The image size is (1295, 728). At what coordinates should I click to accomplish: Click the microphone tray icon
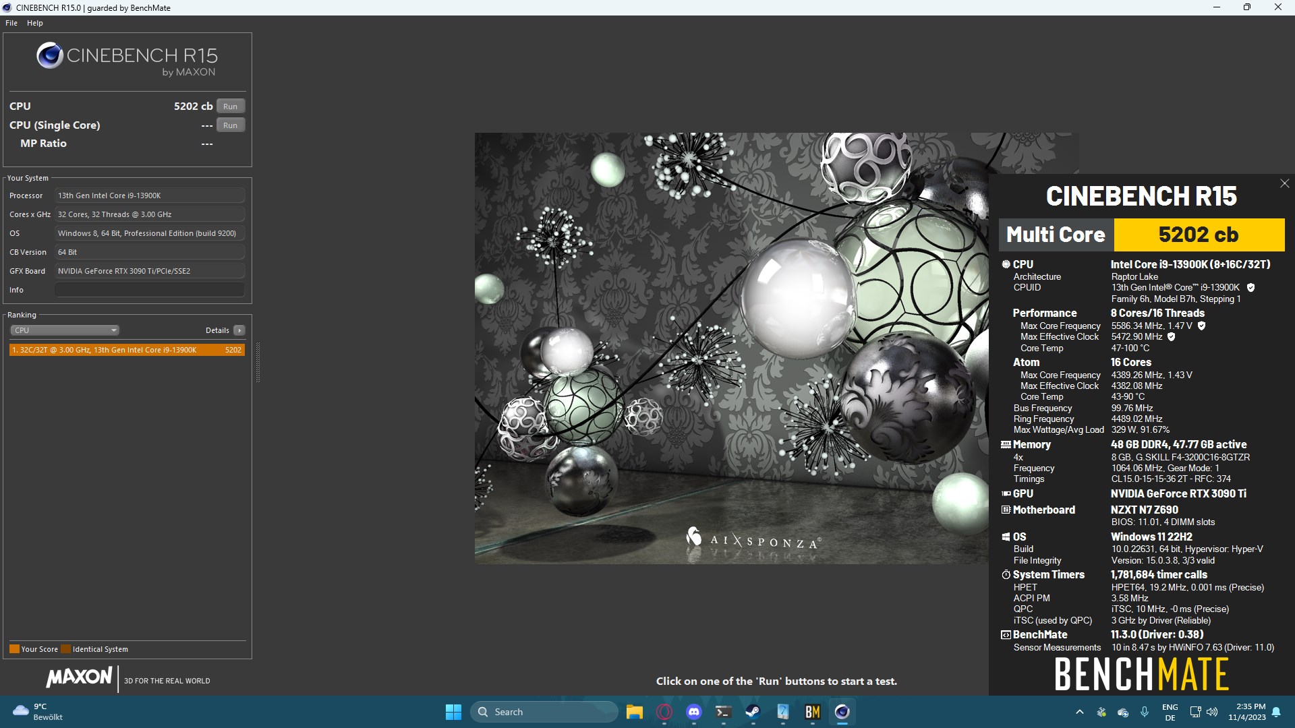(1145, 712)
